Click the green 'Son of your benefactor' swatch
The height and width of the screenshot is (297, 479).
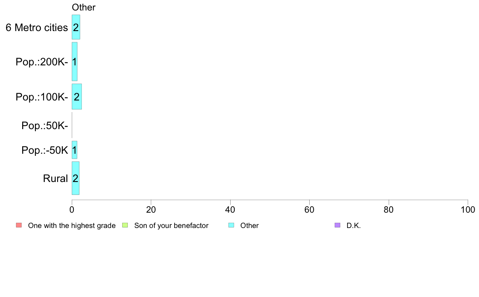(x=125, y=226)
